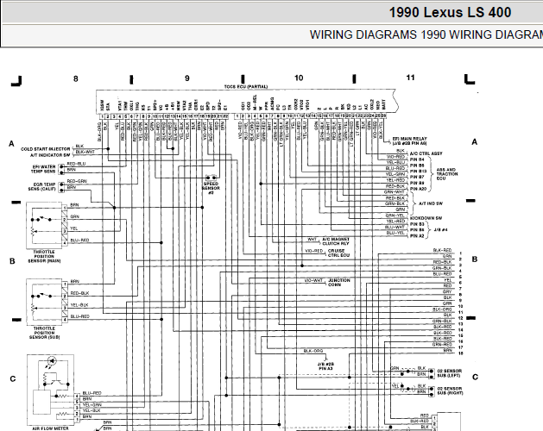The width and height of the screenshot is (543, 431).
Task: Click "RED-GRN" wire label at EGR TEMP SENS
Action: (77, 181)
